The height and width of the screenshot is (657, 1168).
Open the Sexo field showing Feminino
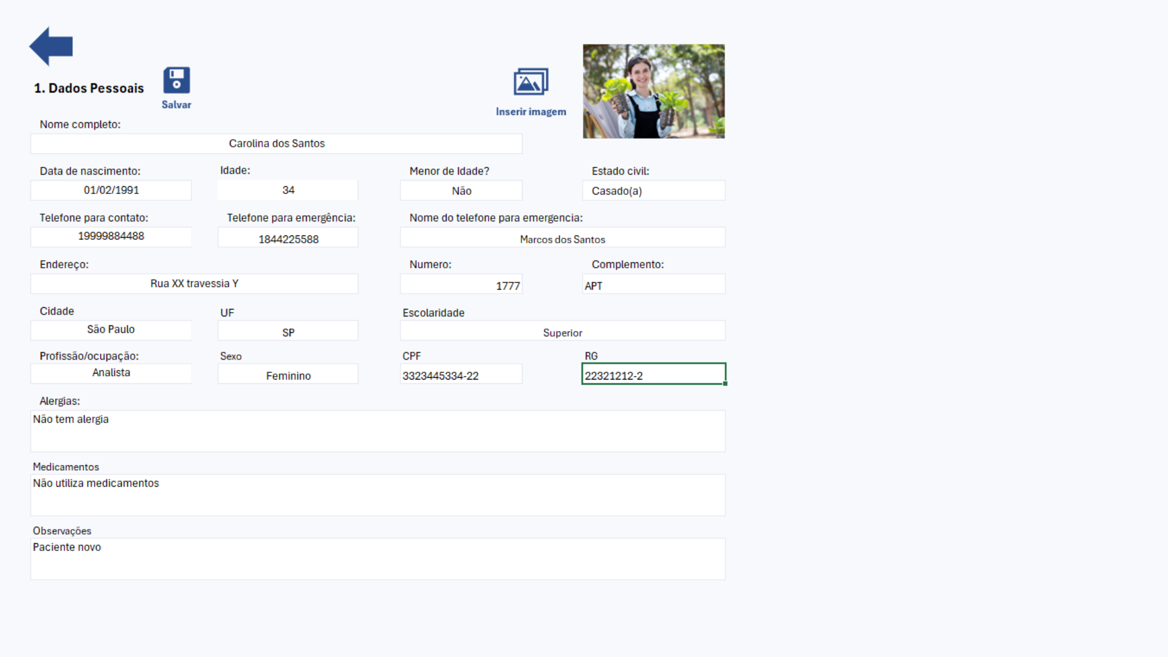[288, 375]
